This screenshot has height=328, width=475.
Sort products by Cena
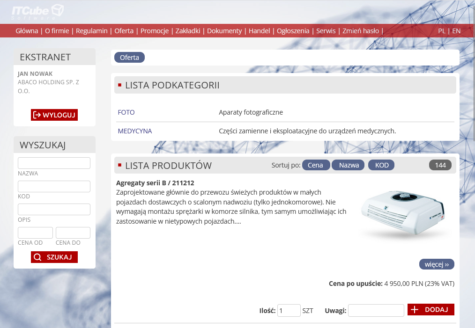pos(315,165)
